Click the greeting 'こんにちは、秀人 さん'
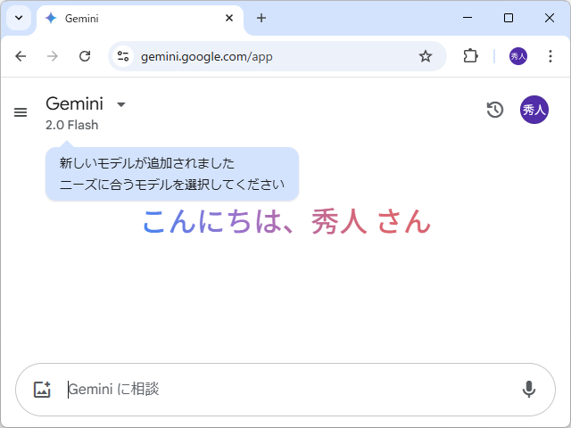The height and width of the screenshot is (428, 571). pyautogui.click(x=287, y=222)
